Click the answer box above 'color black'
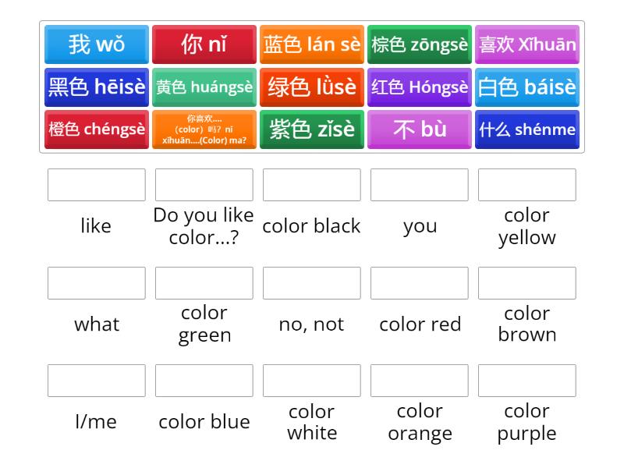624x468 pixels. pyautogui.click(x=312, y=185)
